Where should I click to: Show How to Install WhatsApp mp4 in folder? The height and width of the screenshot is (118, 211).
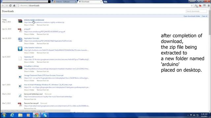click(x=29, y=90)
